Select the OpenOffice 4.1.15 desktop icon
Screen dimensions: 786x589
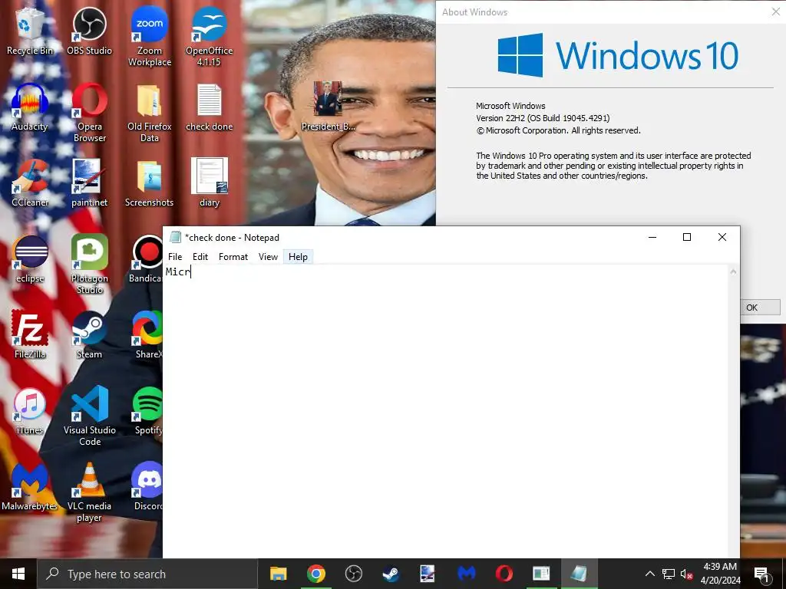tap(209, 37)
